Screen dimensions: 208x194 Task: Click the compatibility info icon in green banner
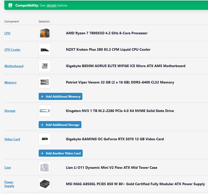[x=10, y=5]
